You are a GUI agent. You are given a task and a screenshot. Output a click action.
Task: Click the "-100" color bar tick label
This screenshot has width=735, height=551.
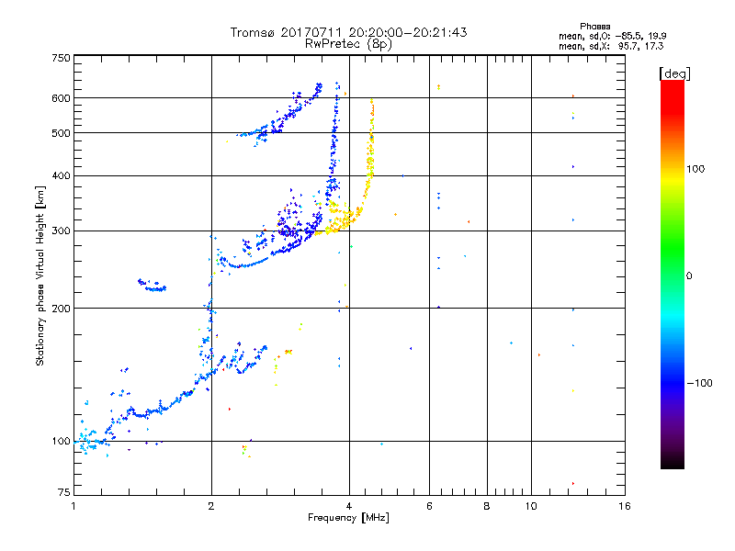(x=699, y=383)
